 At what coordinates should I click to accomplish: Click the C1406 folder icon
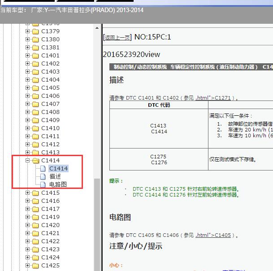35,96
